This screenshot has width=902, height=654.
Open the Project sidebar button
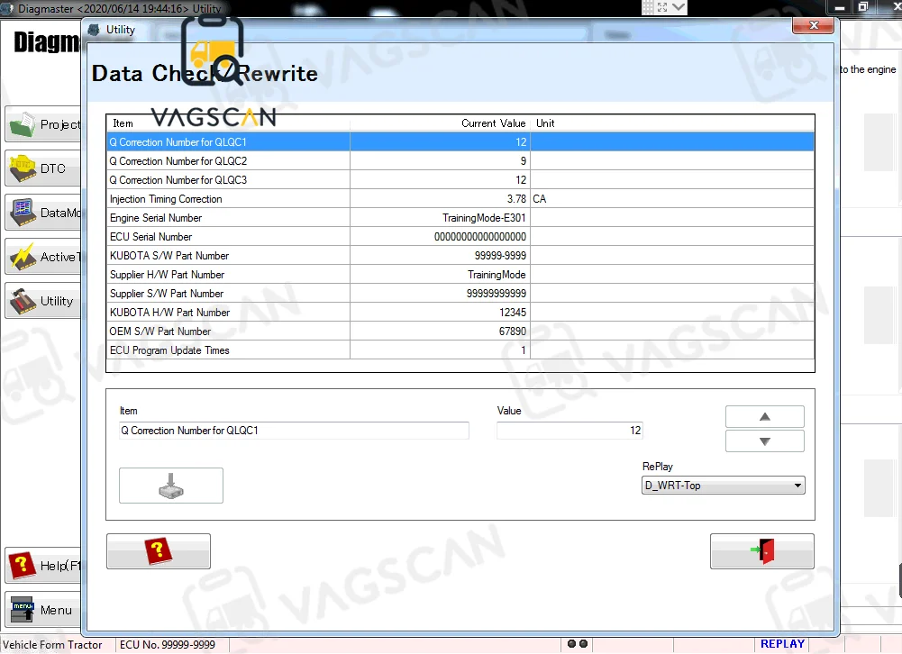pos(44,124)
